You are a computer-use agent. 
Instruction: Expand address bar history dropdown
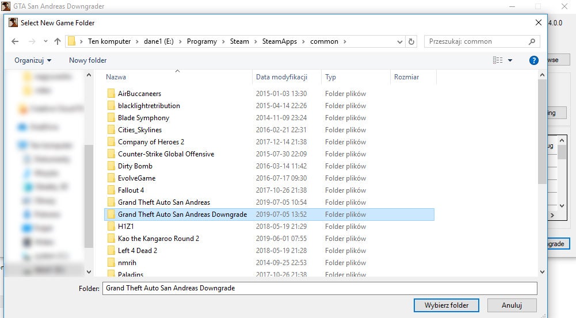point(400,42)
